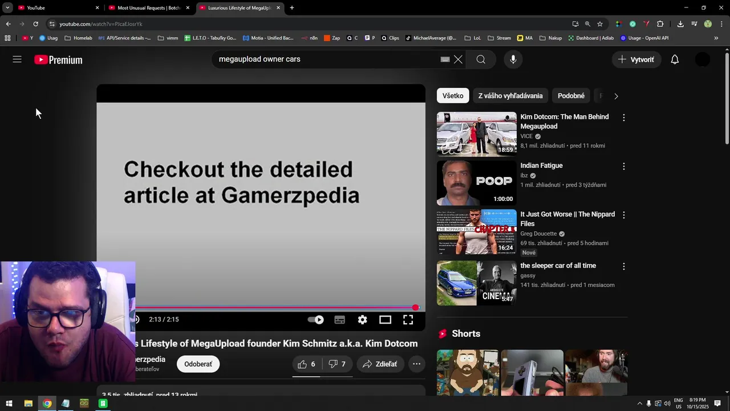Open the volume control in the tray
730x411 pixels.
(x=667, y=404)
